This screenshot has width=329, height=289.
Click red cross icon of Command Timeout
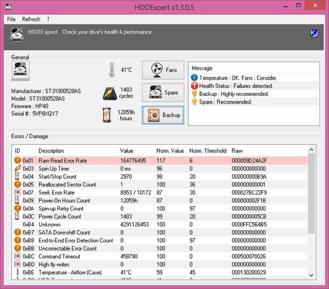18,256
